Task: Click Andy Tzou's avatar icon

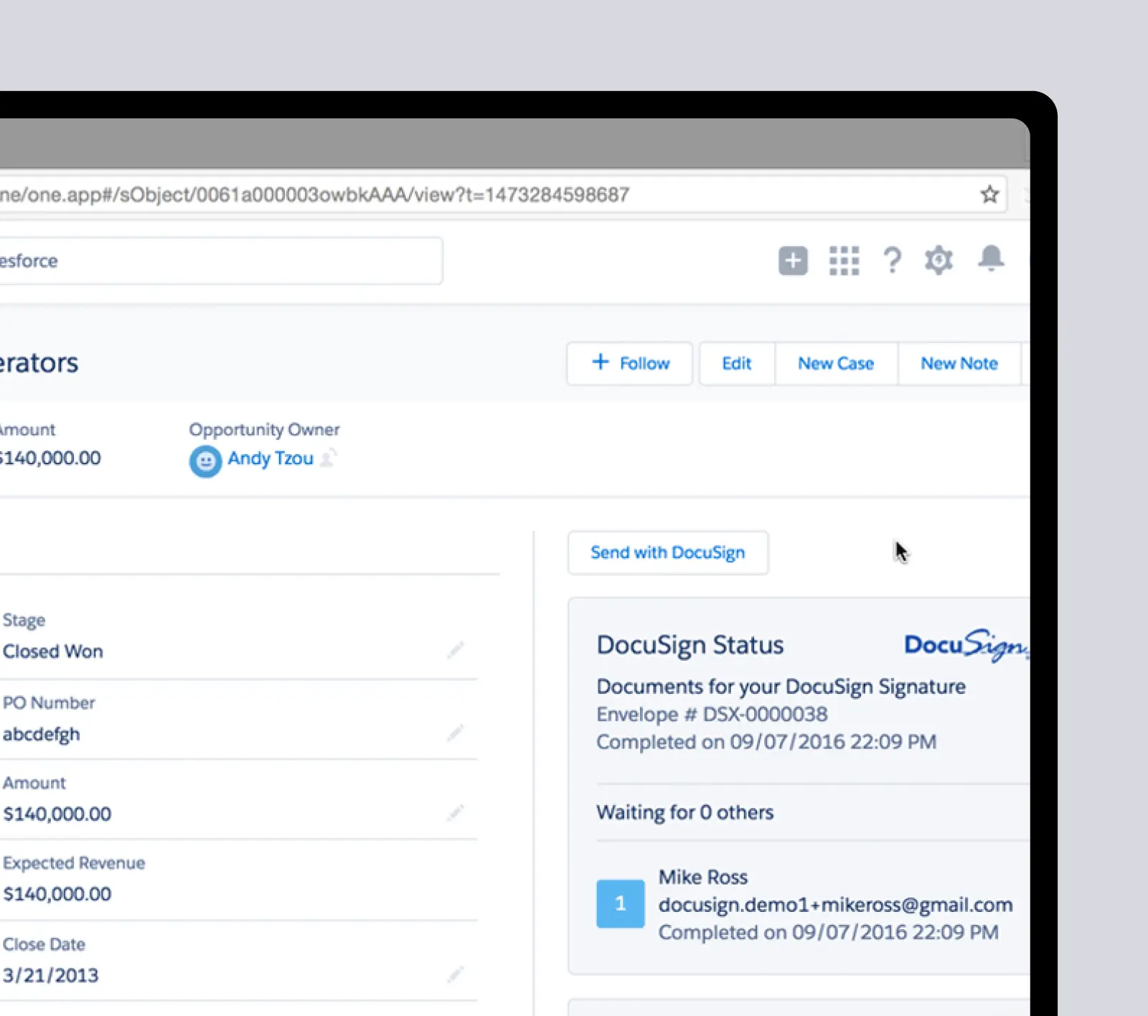Action: (205, 461)
